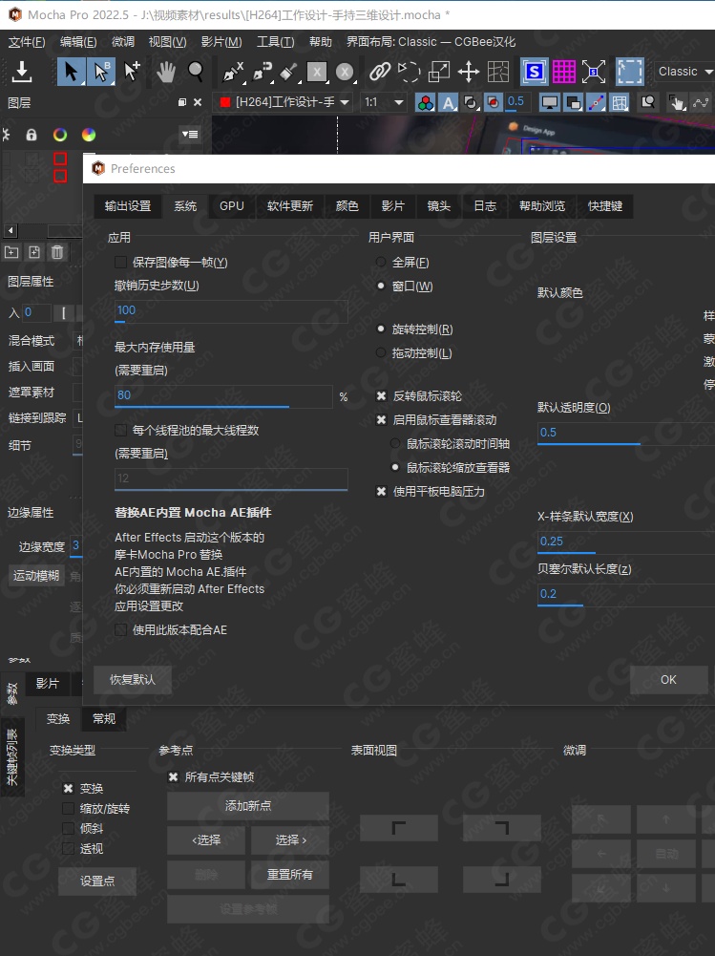715x956 pixels.
Task: Select the scale tool icon
Action: coord(439,72)
